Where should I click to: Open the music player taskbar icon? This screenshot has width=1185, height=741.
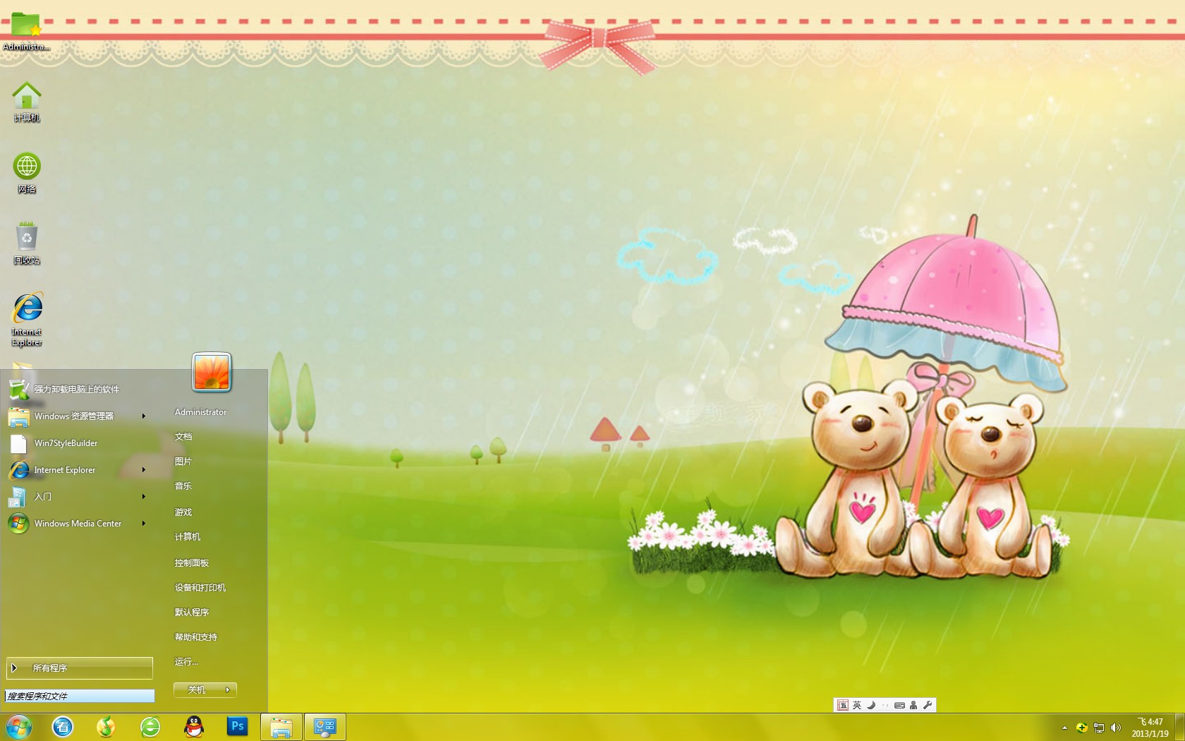coord(107,727)
